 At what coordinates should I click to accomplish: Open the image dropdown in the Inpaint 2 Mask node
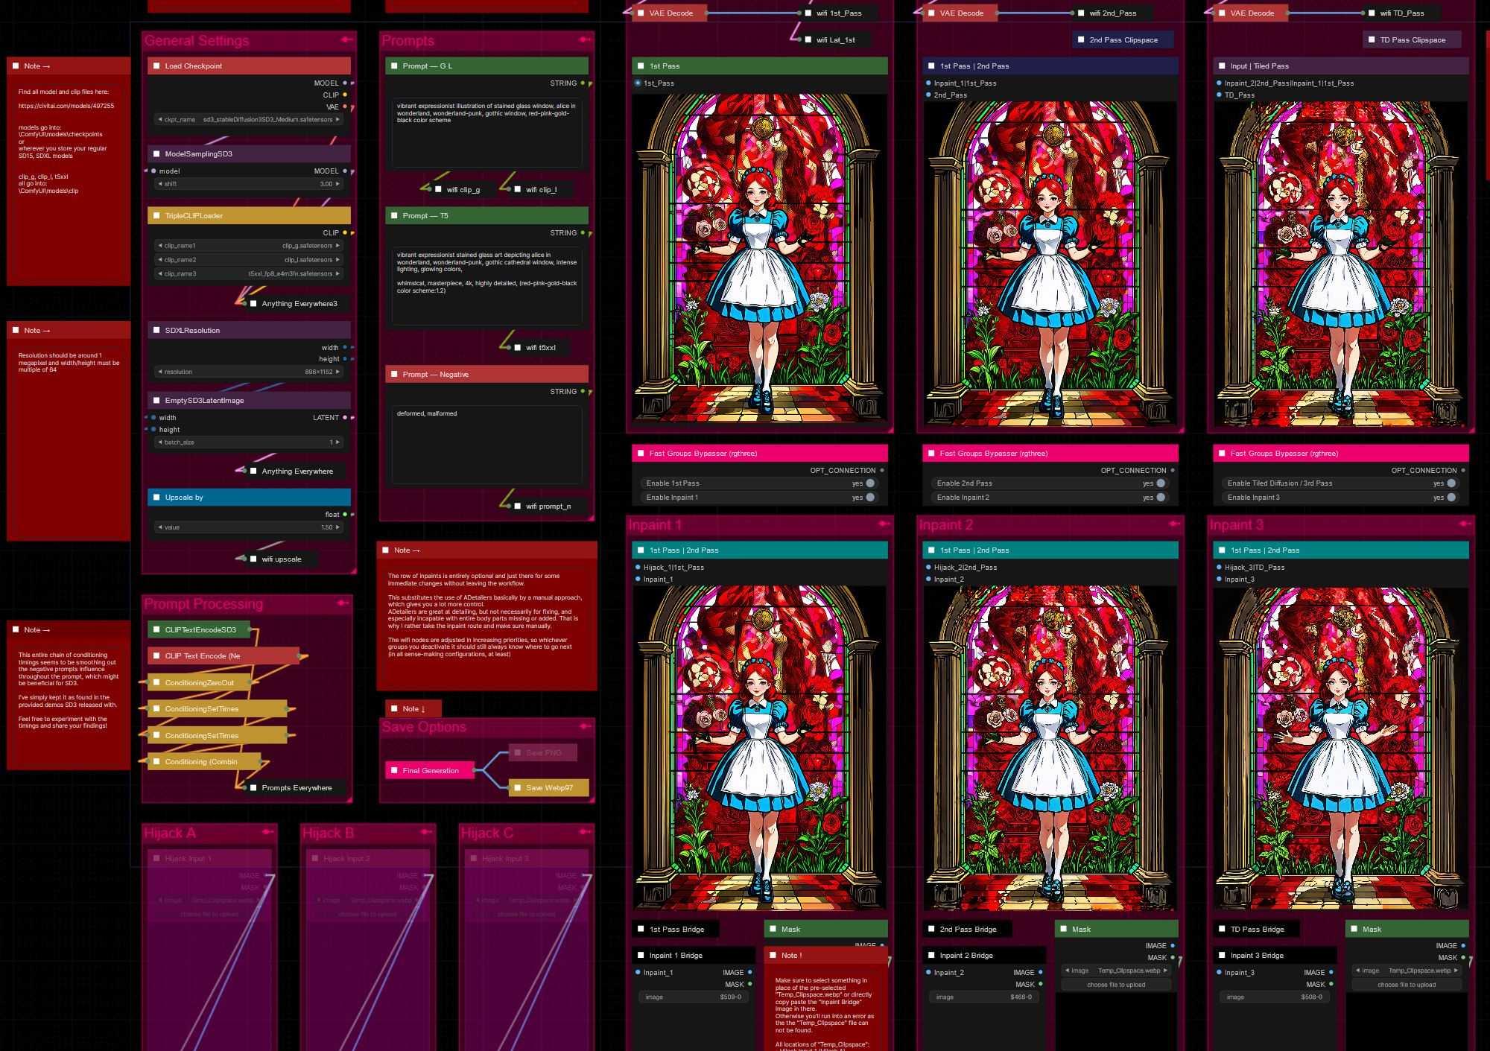tap(1116, 971)
